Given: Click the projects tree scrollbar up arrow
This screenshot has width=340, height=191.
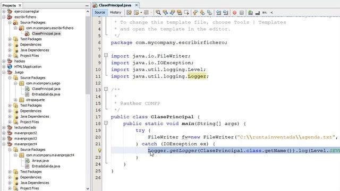Looking at the screenshot, I should [88, 12].
